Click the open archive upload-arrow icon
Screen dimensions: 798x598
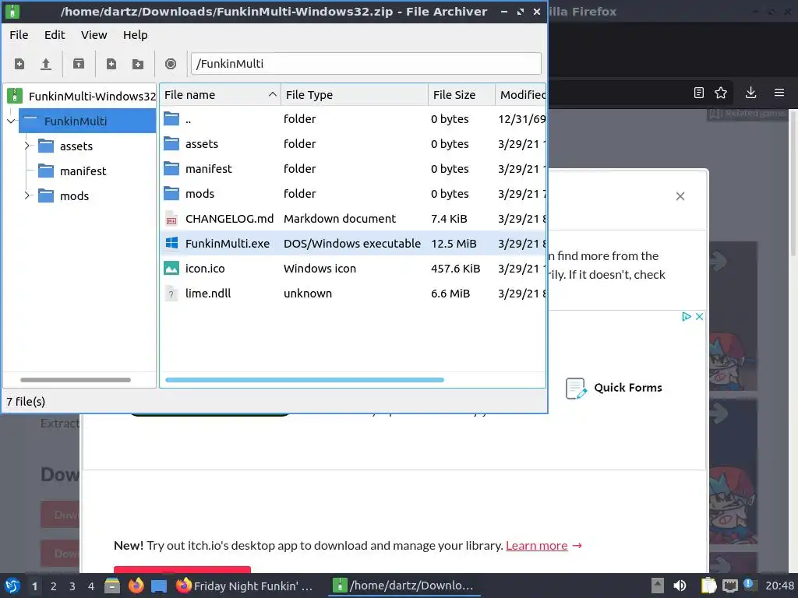[46, 64]
